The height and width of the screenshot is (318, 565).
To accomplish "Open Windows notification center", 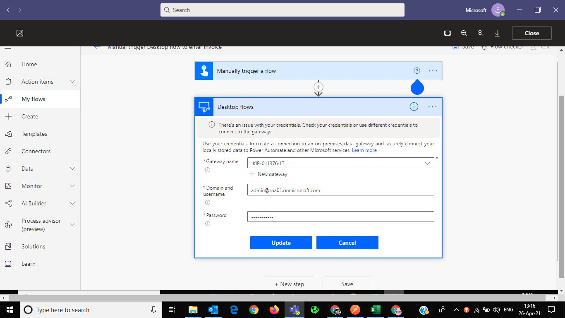I will point(551,310).
